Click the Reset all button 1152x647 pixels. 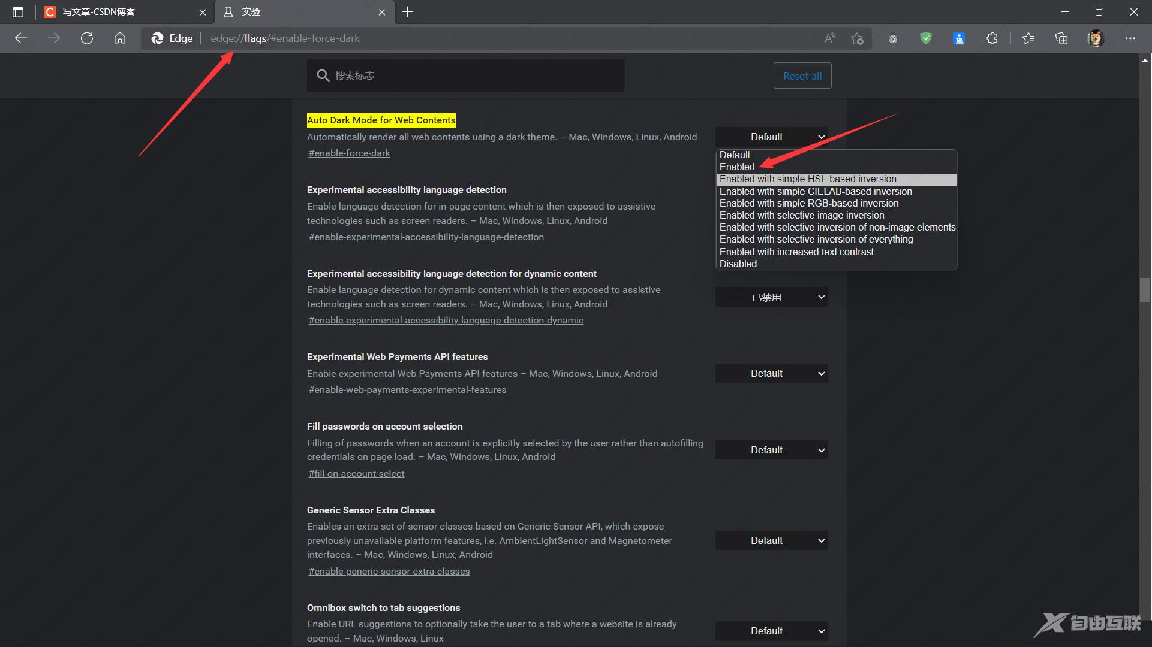(802, 75)
